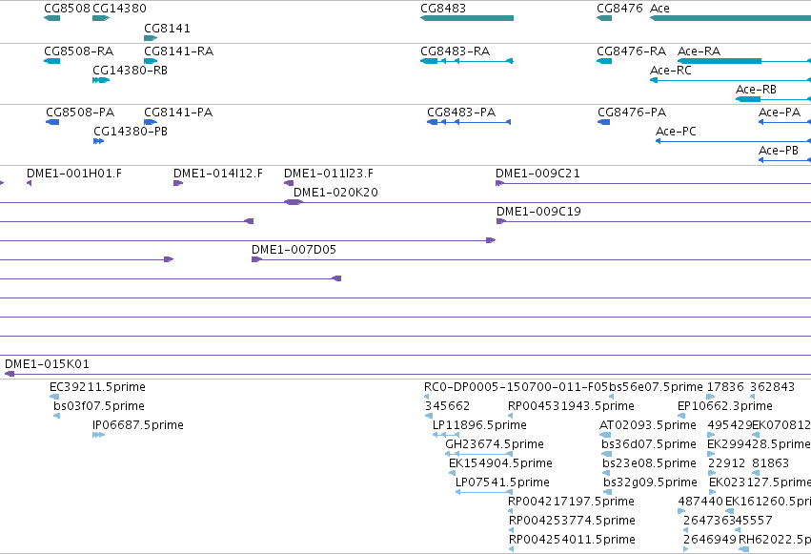This screenshot has height=554, width=811.
Task: Open the bs36d07.5prime EST
Action: [x=607, y=454]
